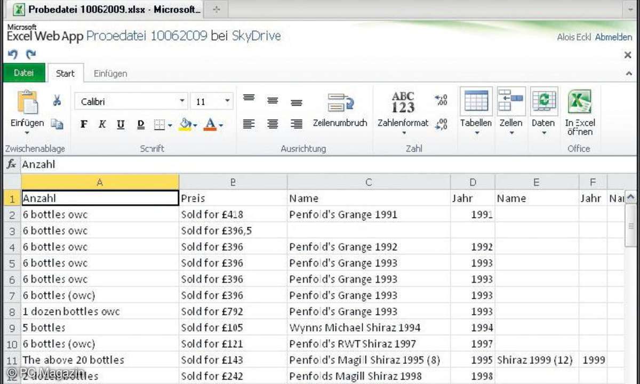
Task: Click the Abmelden link
Action: 613,37
